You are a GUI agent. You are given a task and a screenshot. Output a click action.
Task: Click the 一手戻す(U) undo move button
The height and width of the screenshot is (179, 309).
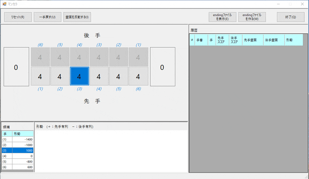coord(48,17)
